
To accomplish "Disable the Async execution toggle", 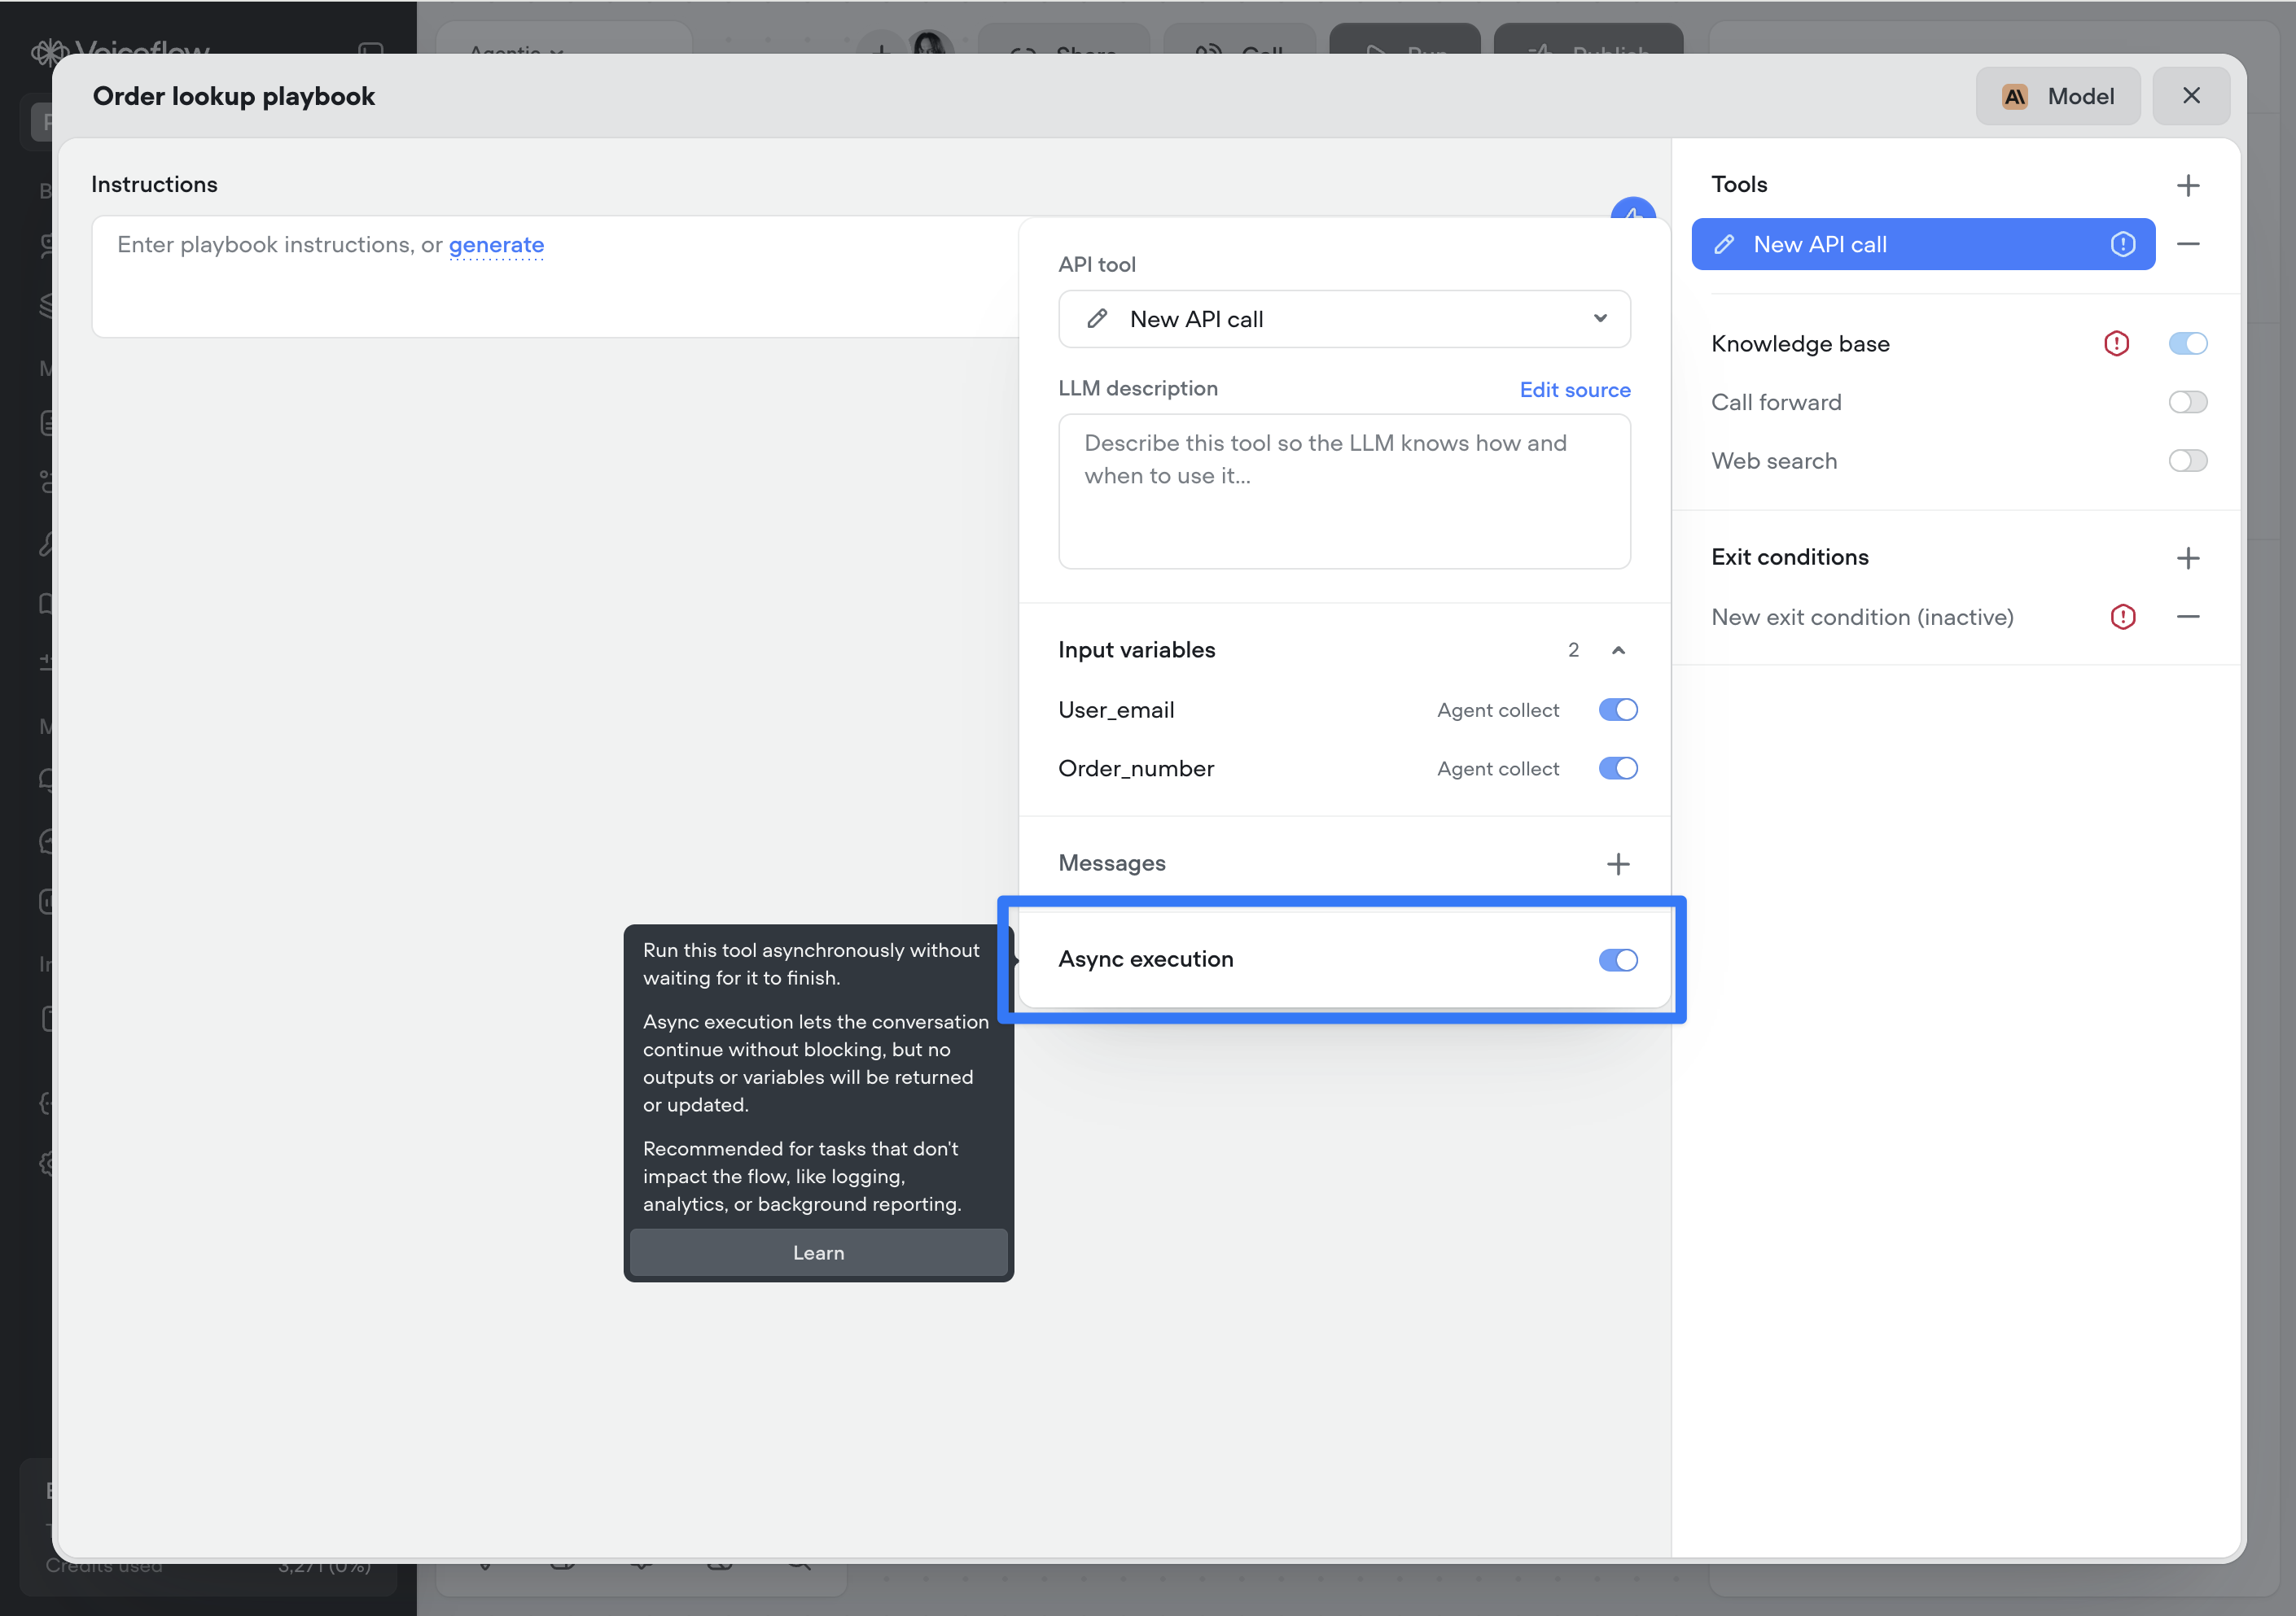I will (x=1617, y=959).
